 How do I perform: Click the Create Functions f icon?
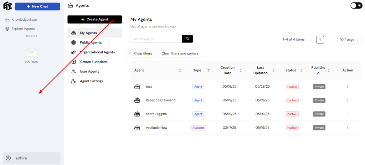pyautogui.click(x=73, y=62)
